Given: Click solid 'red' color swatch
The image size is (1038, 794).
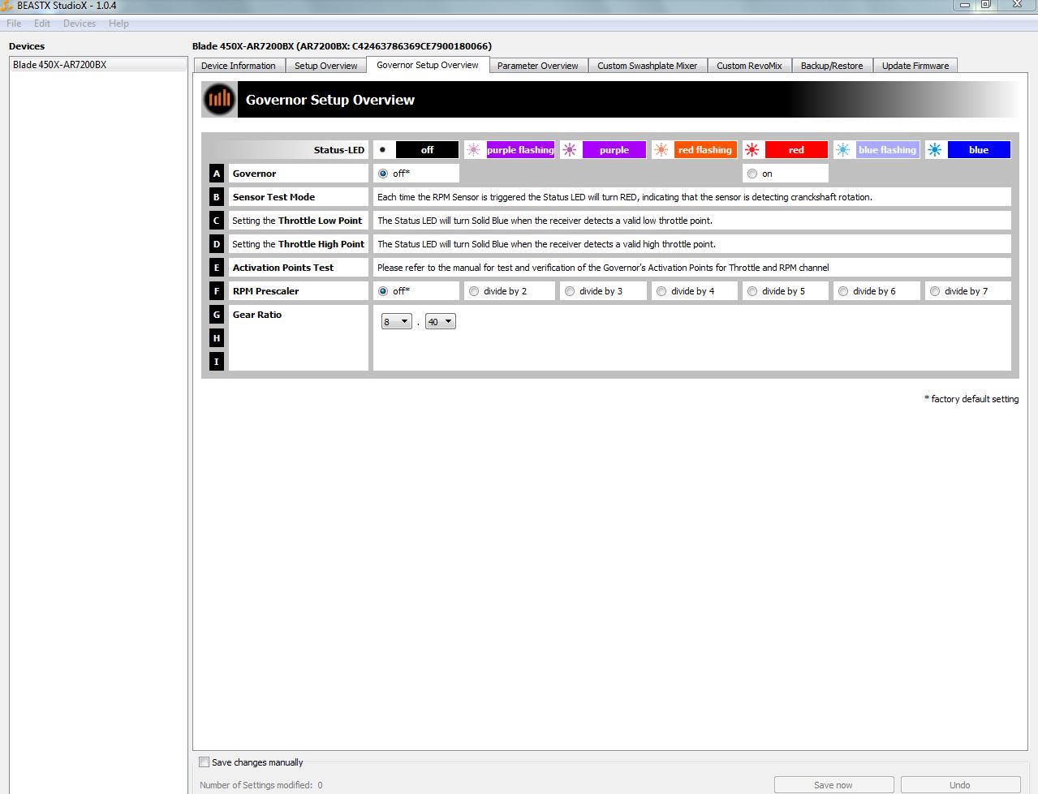Looking at the screenshot, I should 796,150.
